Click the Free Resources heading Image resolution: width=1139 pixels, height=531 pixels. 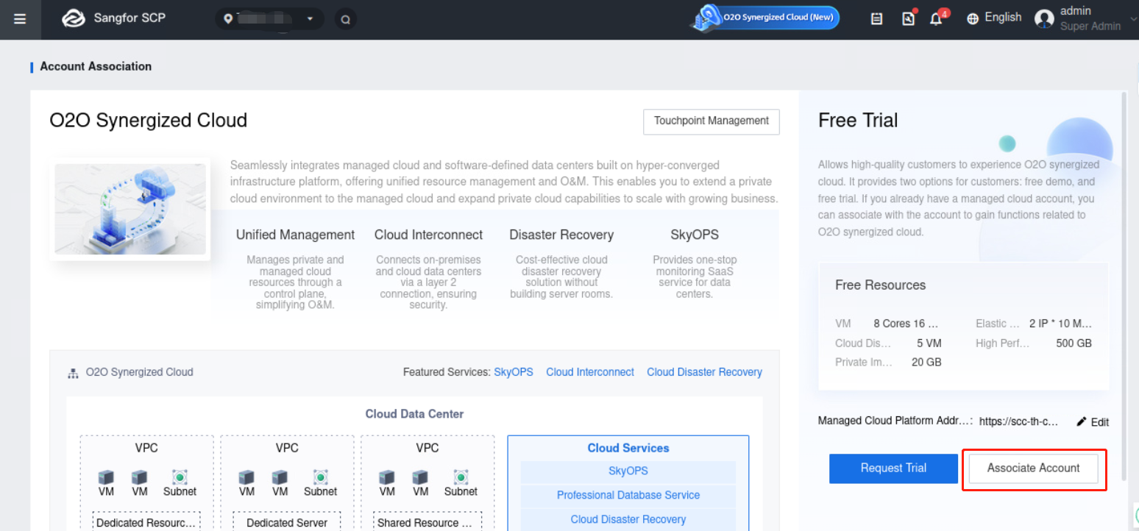coord(880,285)
